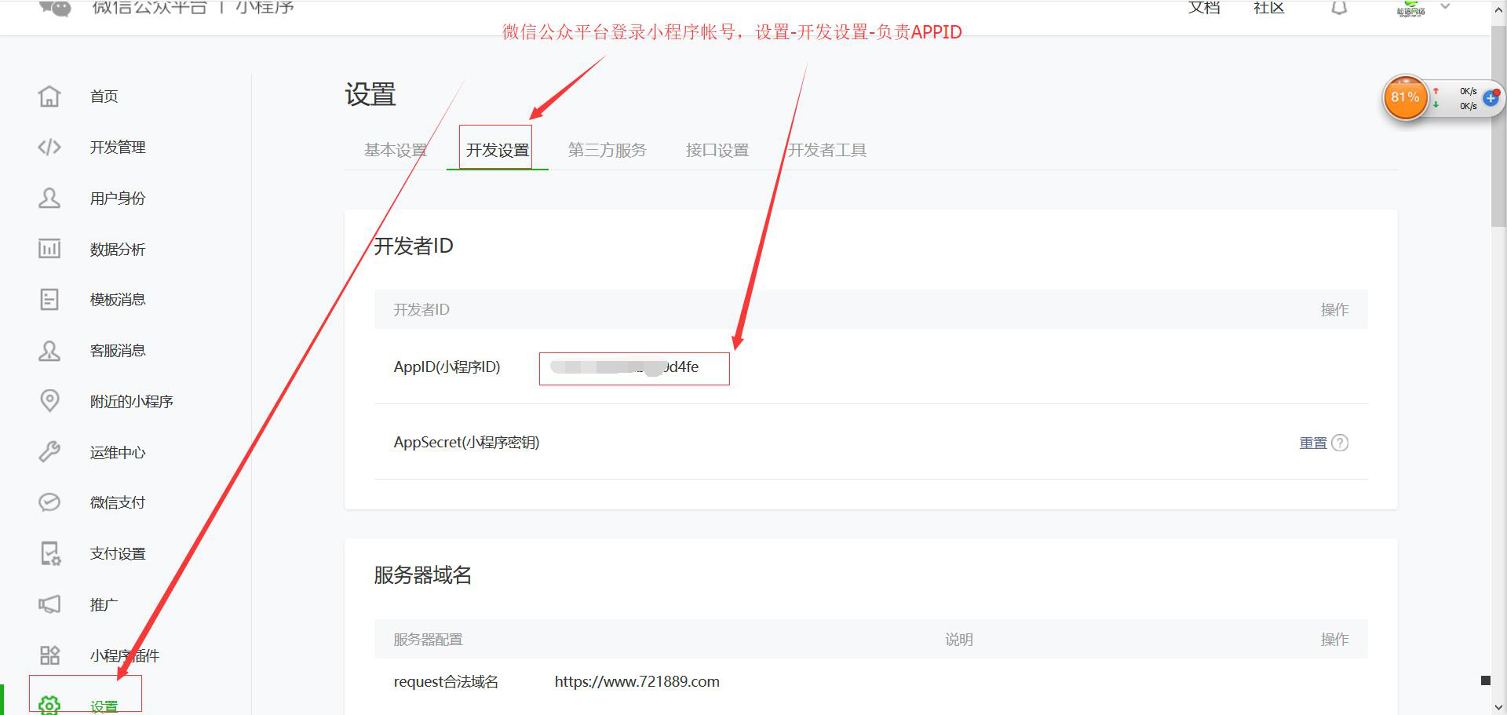
Task: Click the check bubble icon for 微信支付
Action: (x=49, y=502)
